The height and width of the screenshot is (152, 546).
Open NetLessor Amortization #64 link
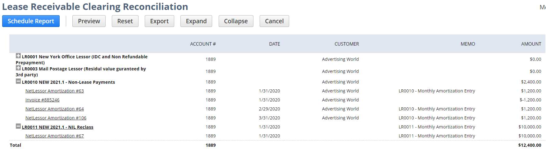click(55, 109)
